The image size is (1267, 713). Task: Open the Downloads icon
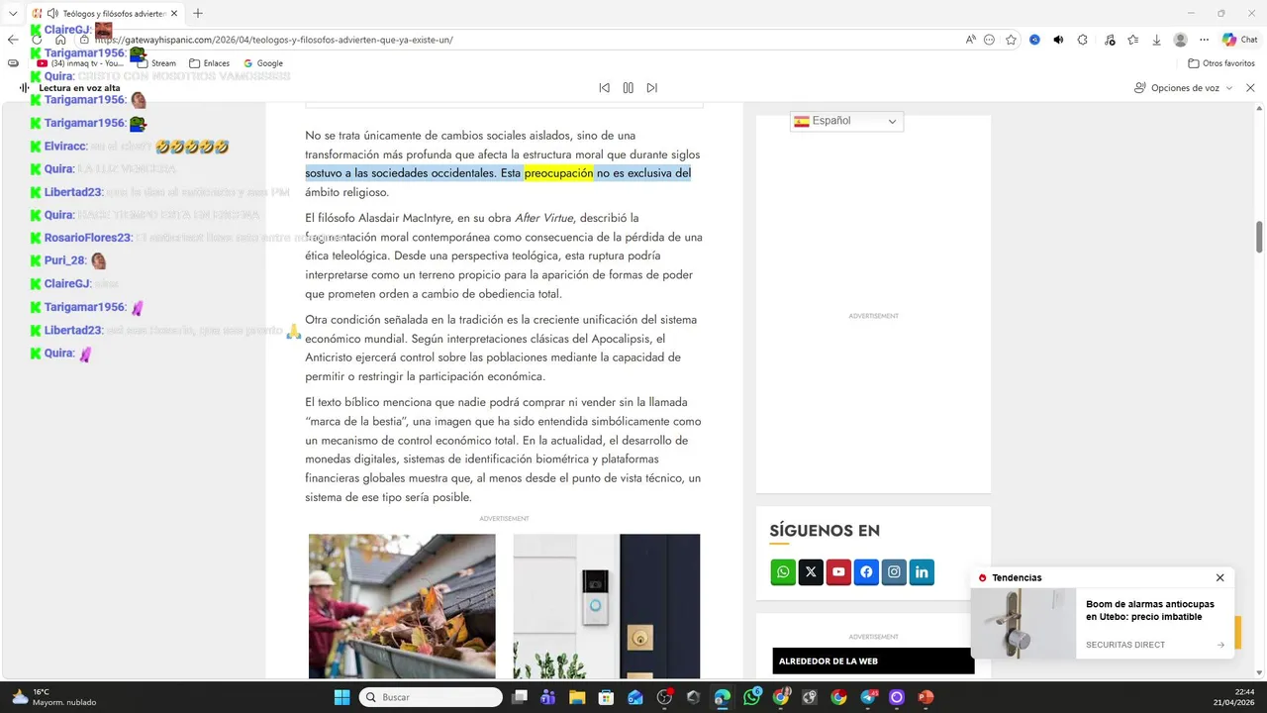(1156, 40)
